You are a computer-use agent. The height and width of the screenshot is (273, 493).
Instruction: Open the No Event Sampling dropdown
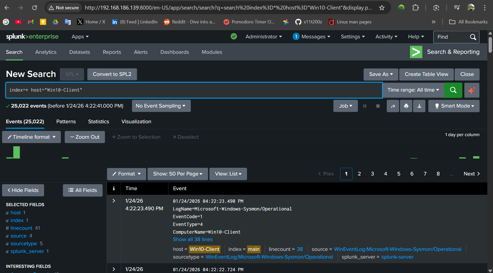point(161,106)
